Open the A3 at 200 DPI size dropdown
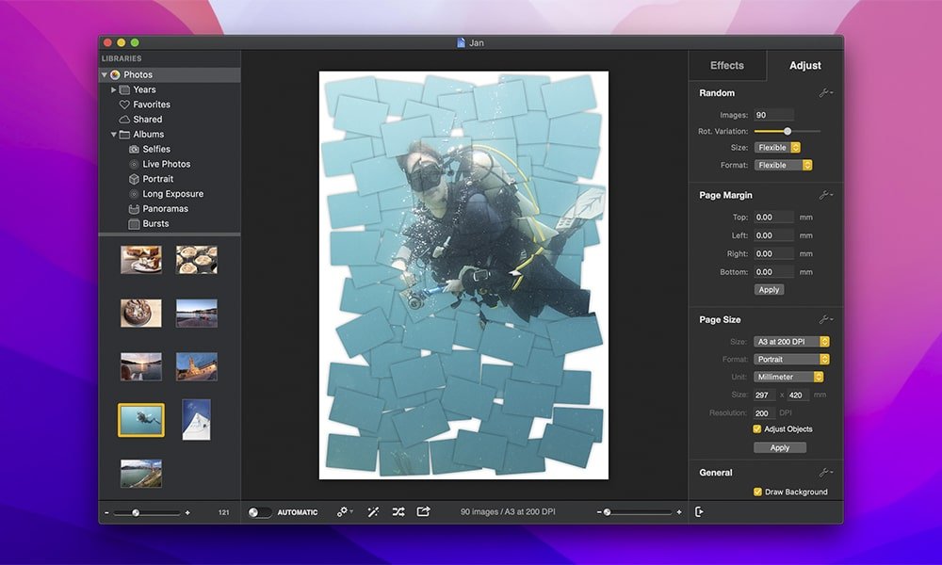The height and width of the screenshot is (565, 942). coord(791,341)
